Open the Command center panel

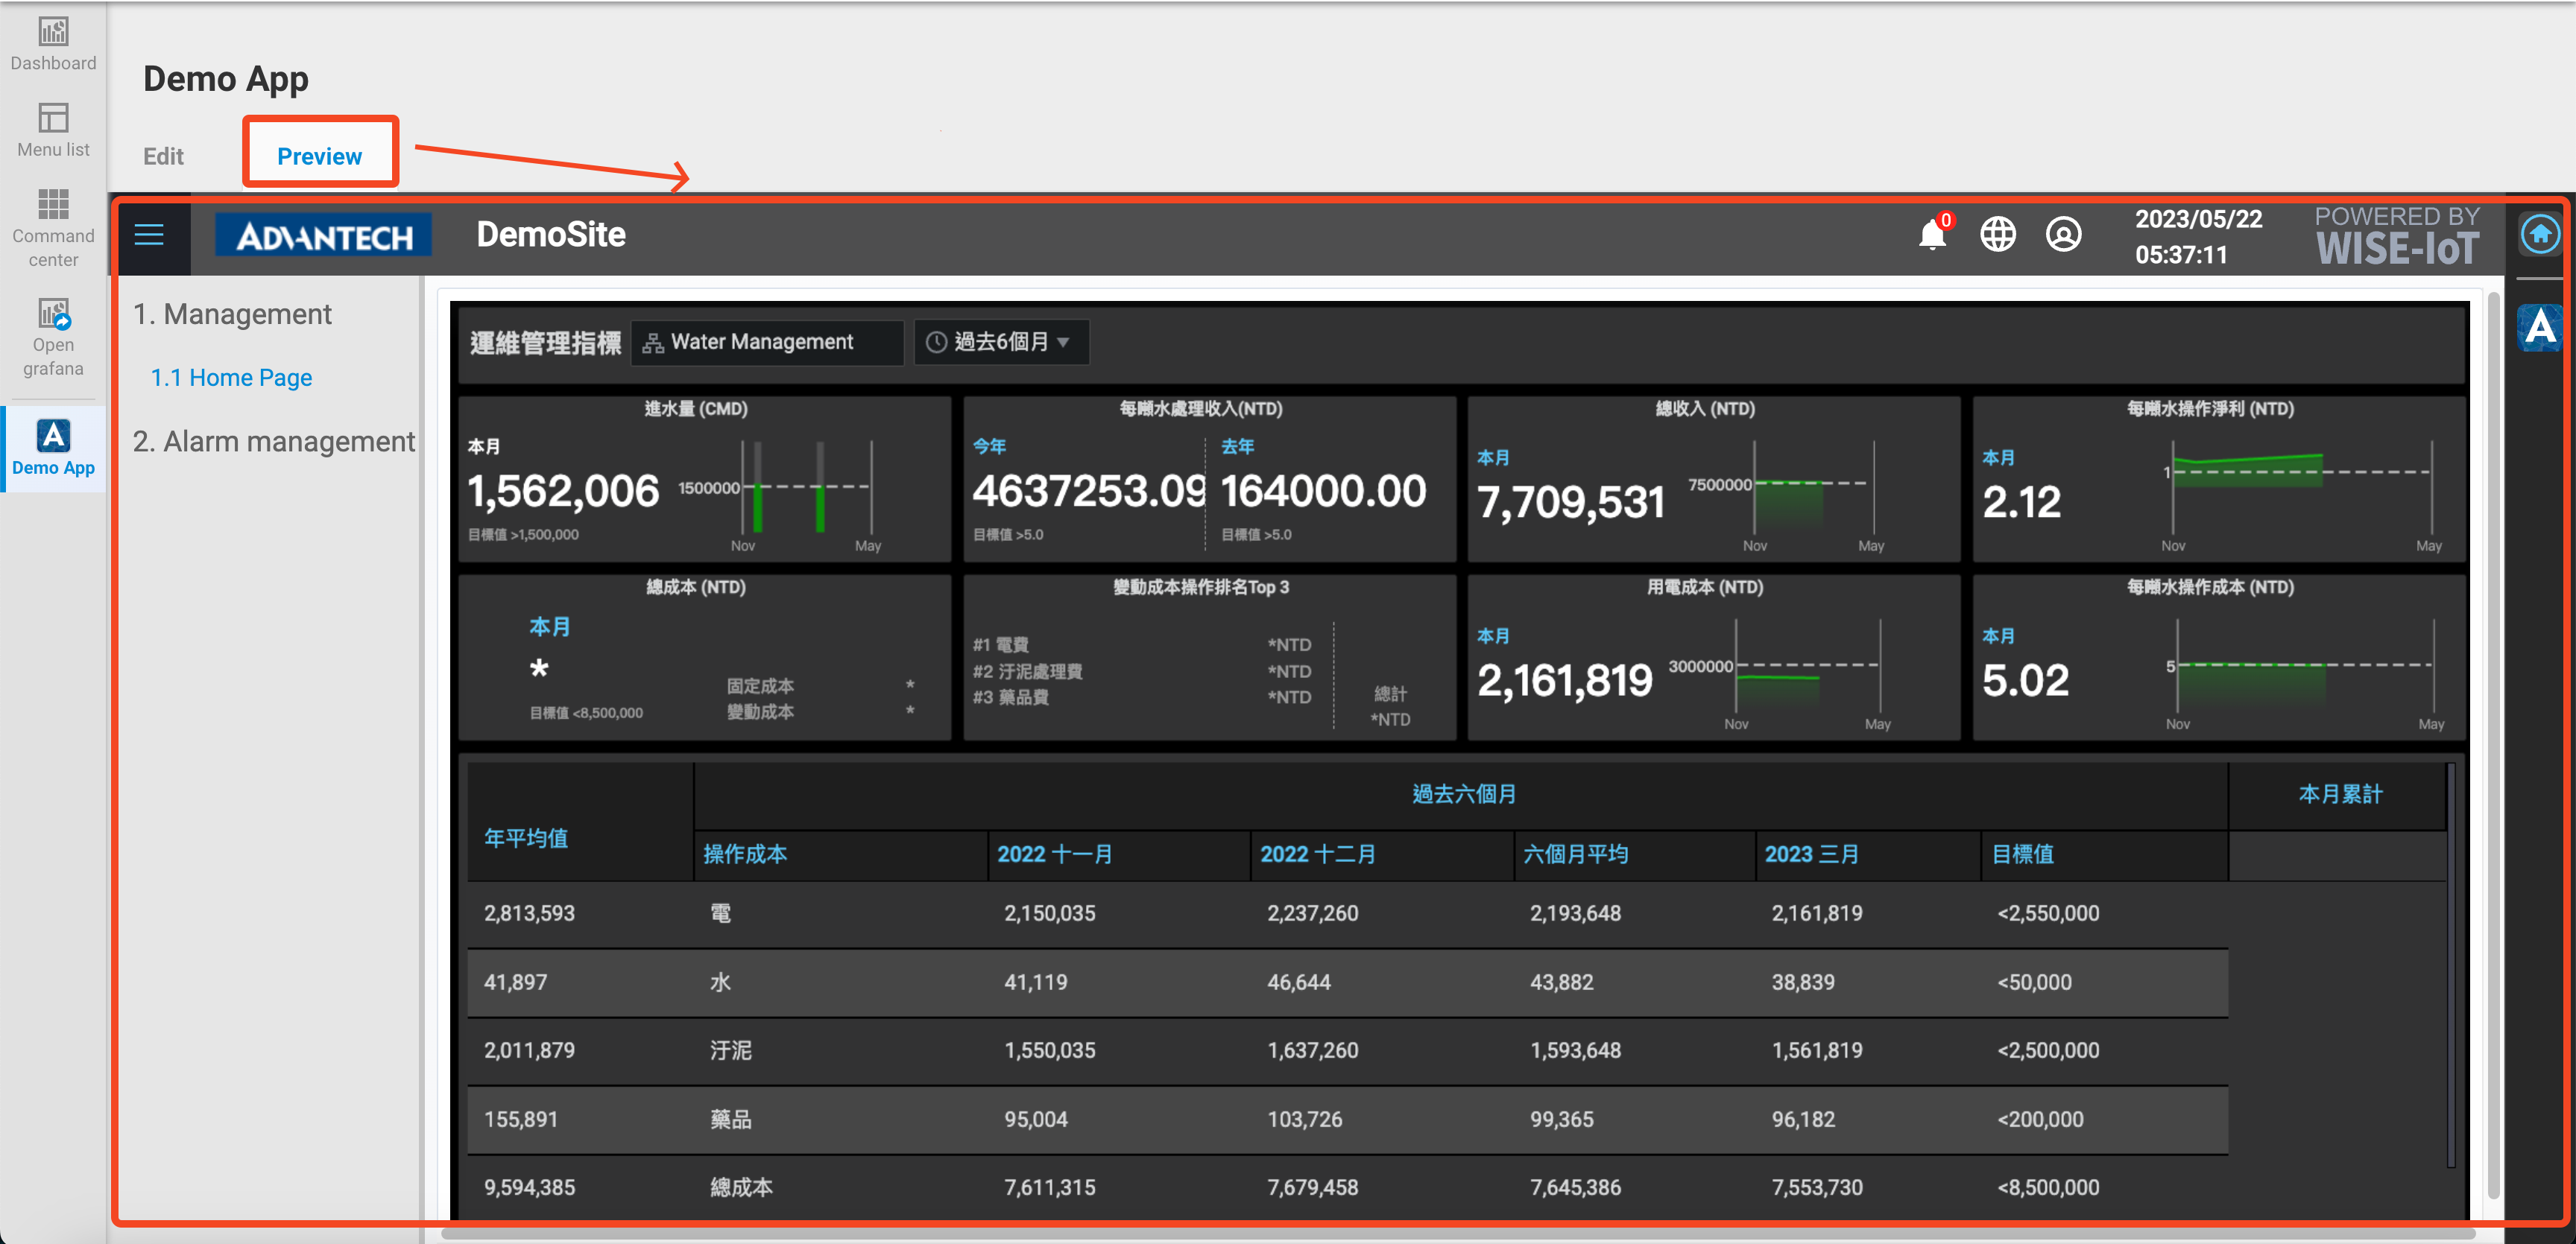[52, 225]
